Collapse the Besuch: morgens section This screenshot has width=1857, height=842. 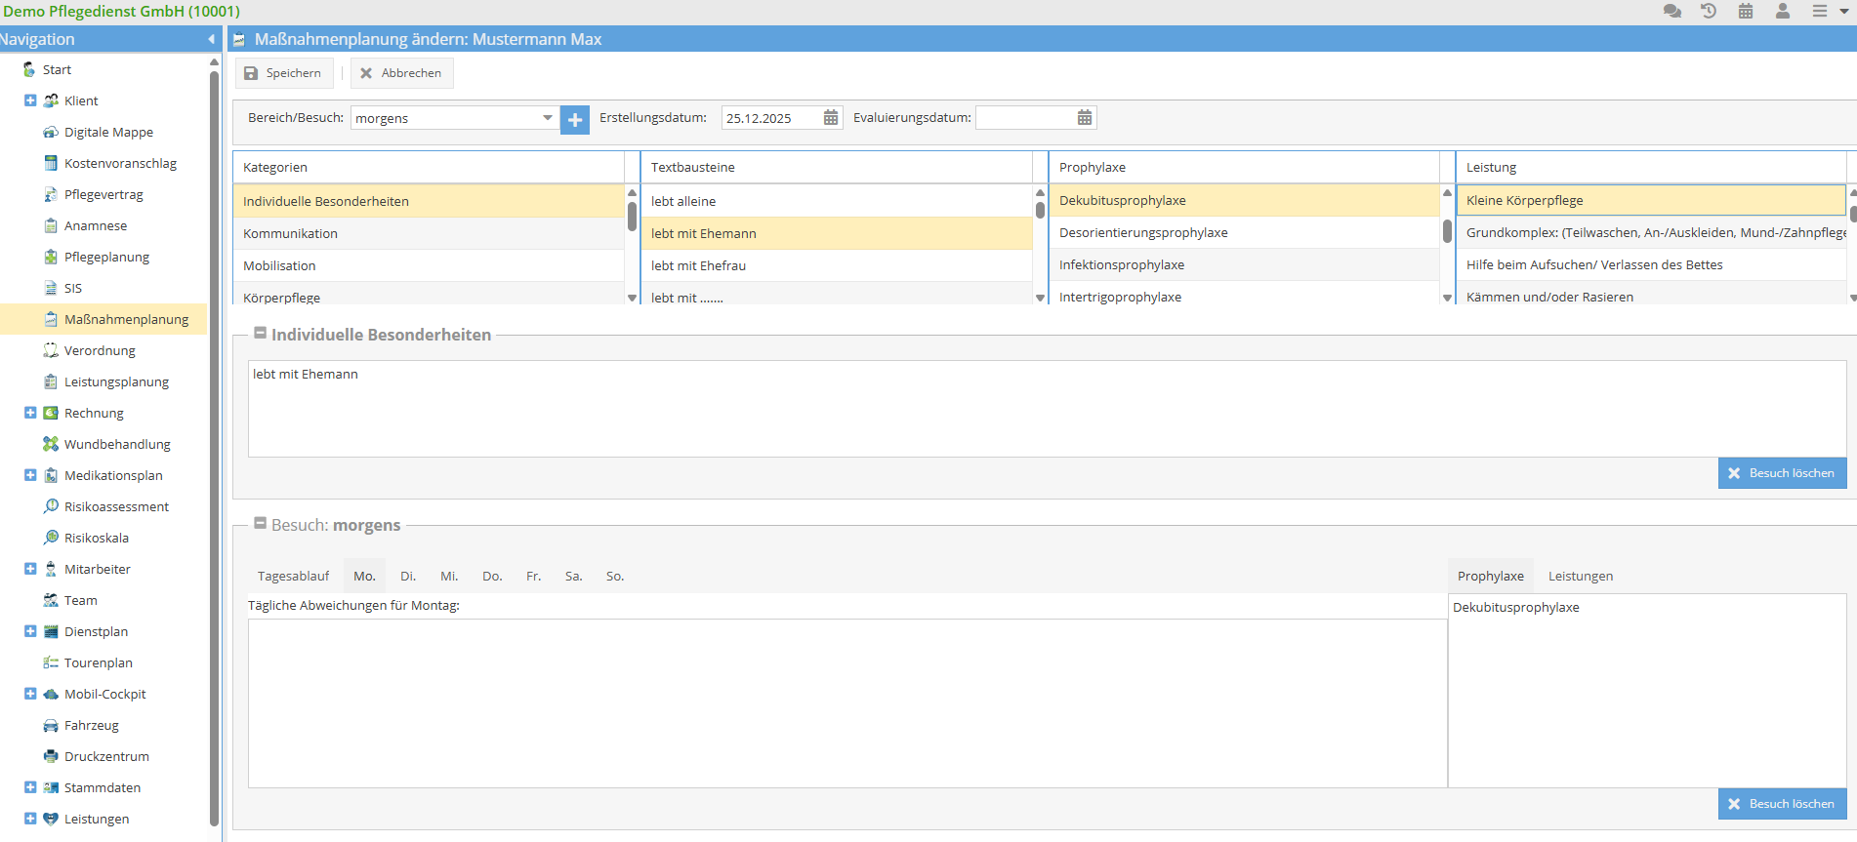pyautogui.click(x=261, y=523)
